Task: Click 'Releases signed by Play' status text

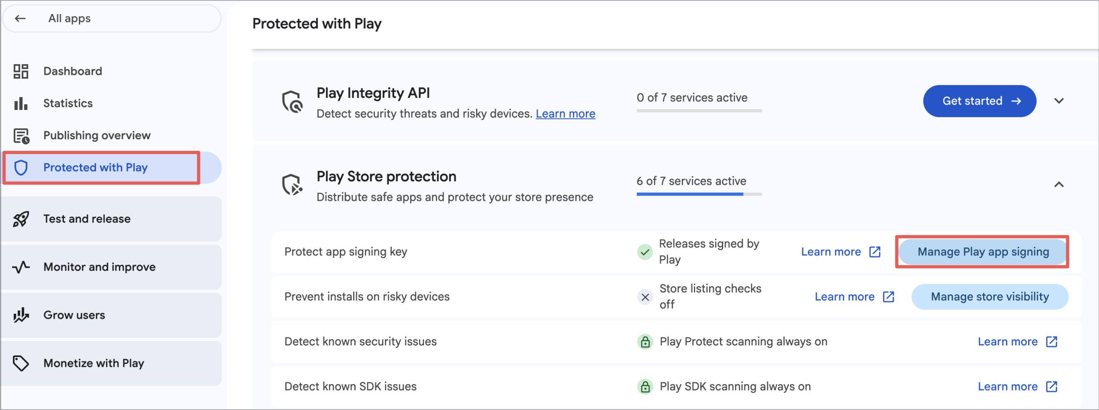Action: [709, 252]
